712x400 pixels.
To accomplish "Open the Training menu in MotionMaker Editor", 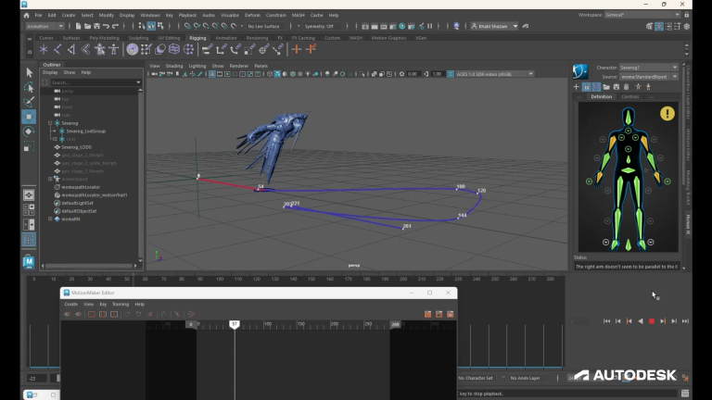I will point(121,305).
